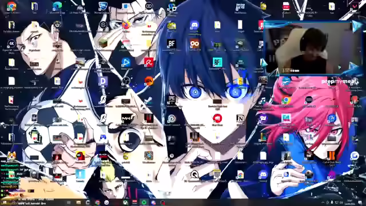Viewport: 366px width, 206px height.
Task: Select the corgi dog icon at left edge
Action: [x=11, y=155]
